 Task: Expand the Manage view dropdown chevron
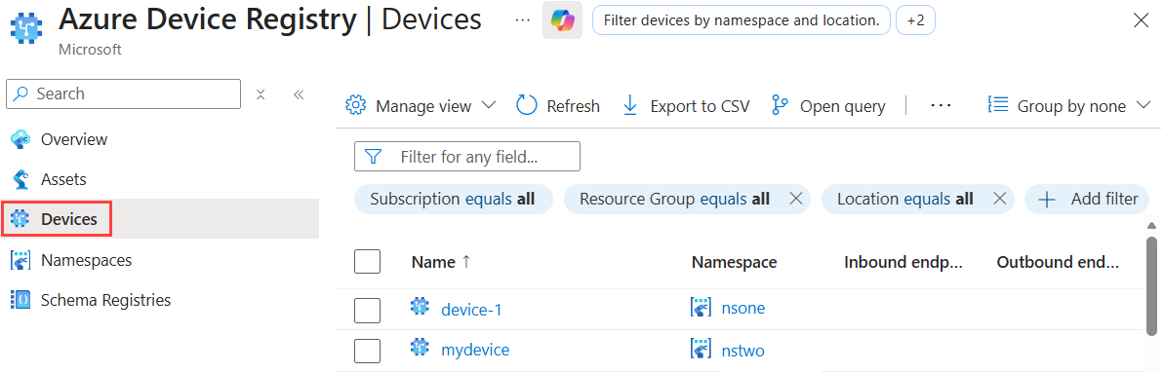489,106
